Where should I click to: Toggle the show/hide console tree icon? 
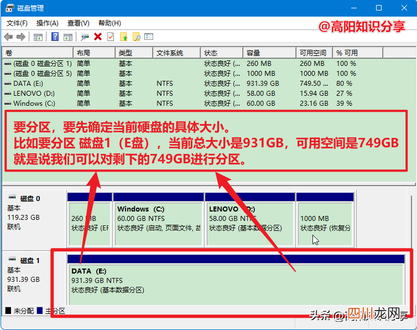[x=38, y=37]
